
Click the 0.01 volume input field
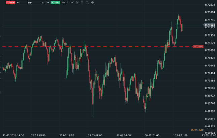[30, 2]
